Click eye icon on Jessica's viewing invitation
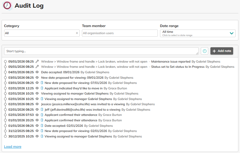This screenshot has height=153, width=240. point(38,104)
